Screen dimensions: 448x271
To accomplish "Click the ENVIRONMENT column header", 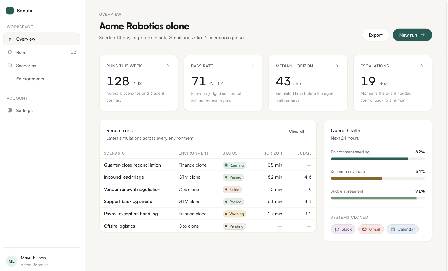I will [194, 153].
